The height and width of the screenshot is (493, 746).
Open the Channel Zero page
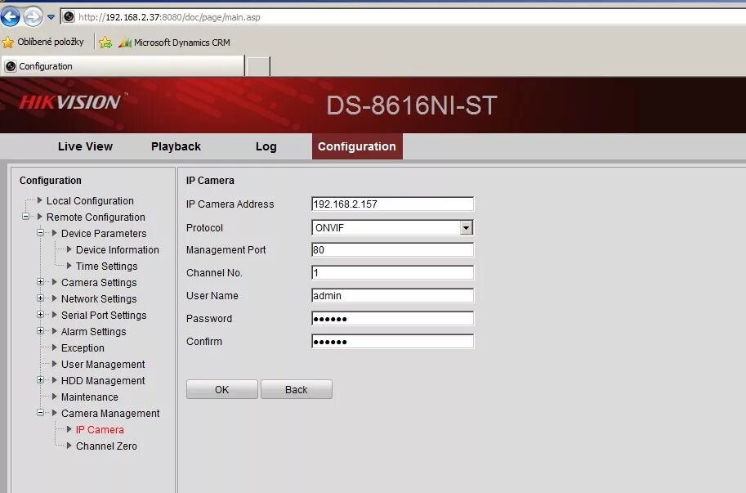pyautogui.click(x=106, y=446)
